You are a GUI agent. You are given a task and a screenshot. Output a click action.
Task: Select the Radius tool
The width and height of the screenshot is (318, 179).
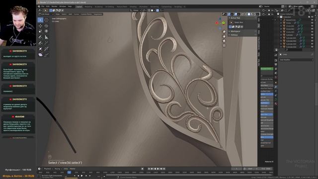click(x=40, y=49)
